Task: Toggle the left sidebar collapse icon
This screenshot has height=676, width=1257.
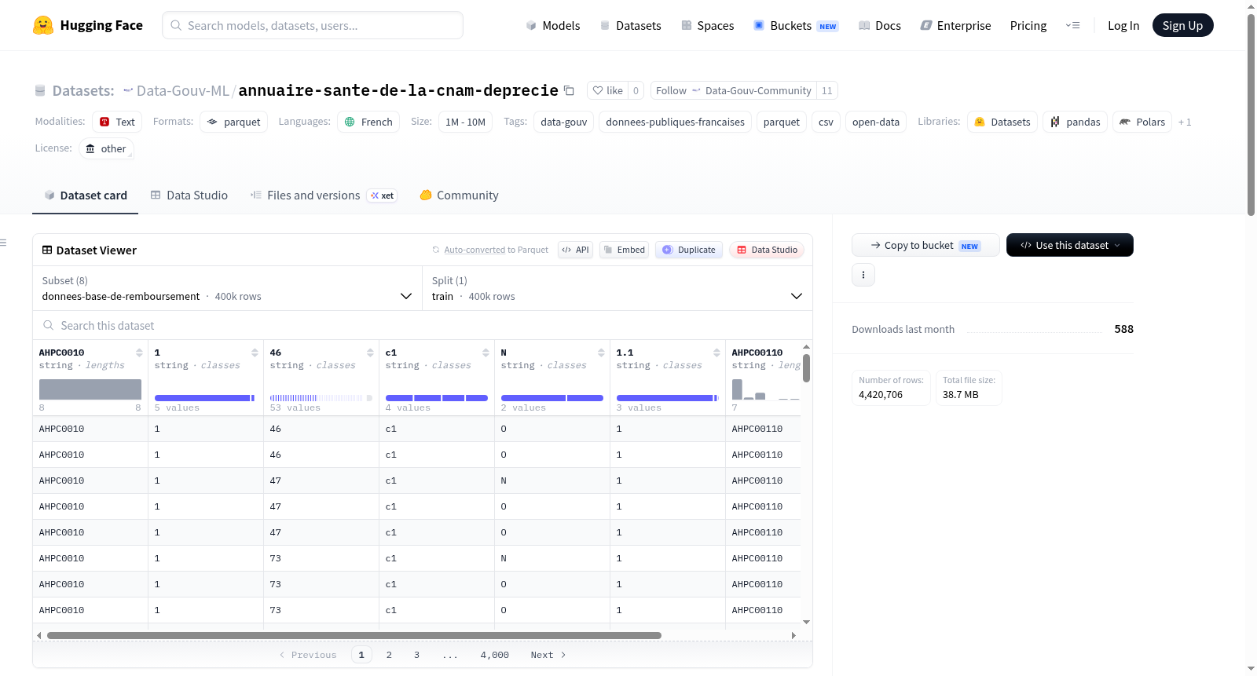Action: coord(4,243)
